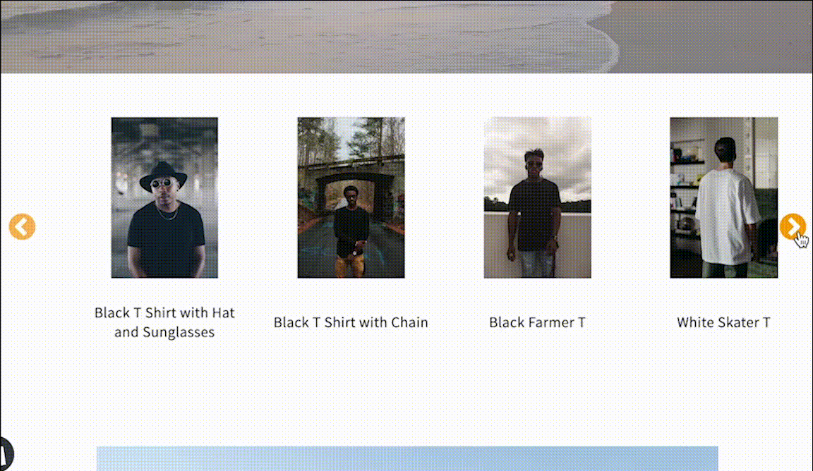Screen dimensions: 813x471
Task: Click the 'Black T Shirt with Chain' title
Action: point(351,322)
